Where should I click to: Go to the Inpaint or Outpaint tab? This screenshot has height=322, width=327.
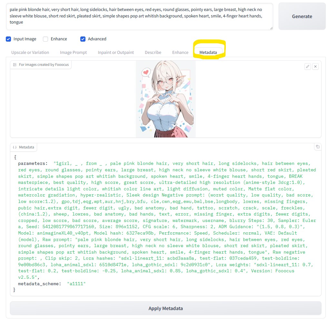click(116, 53)
